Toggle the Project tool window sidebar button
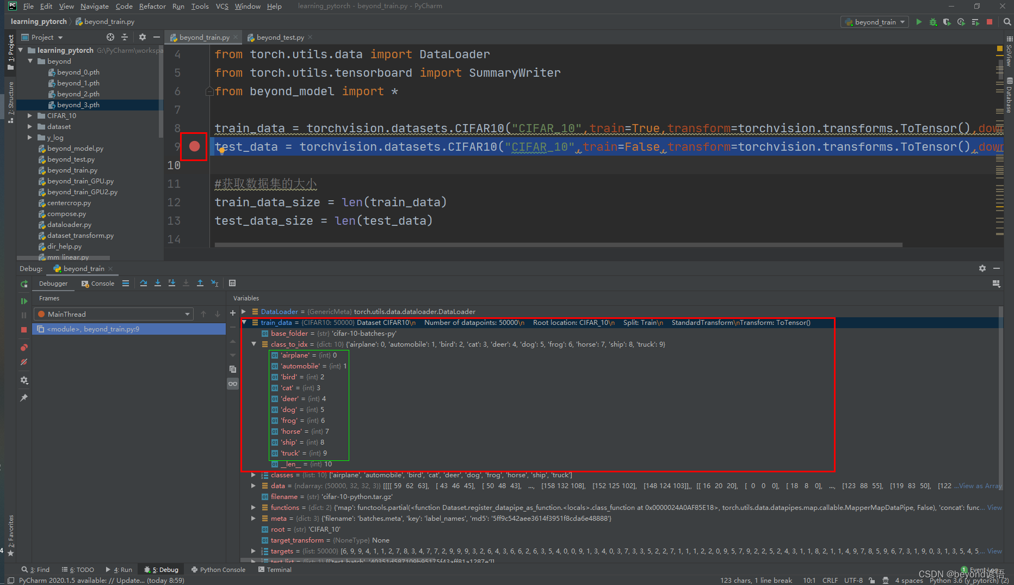The width and height of the screenshot is (1014, 585). click(10, 53)
